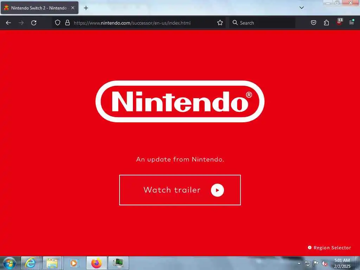The width and height of the screenshot is (360, 270).
Task: Click the Watch trailer button
Action: point(180,190)
